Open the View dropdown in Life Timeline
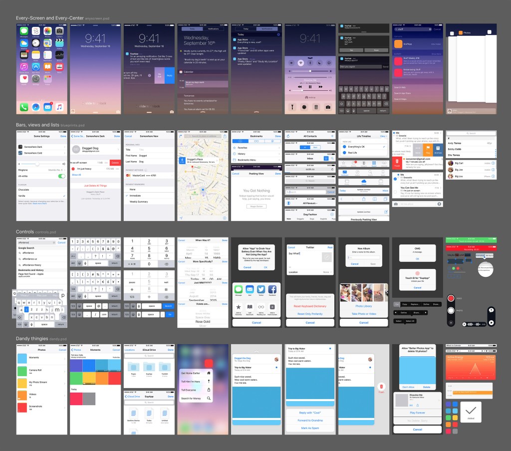 point(383,136)
